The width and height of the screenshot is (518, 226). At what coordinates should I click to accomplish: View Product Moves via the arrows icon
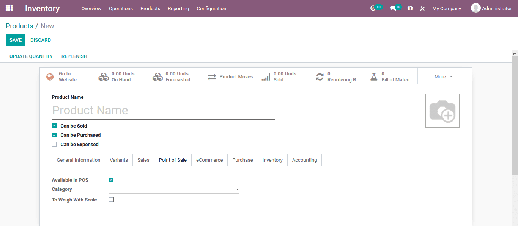tap(229, 76)
